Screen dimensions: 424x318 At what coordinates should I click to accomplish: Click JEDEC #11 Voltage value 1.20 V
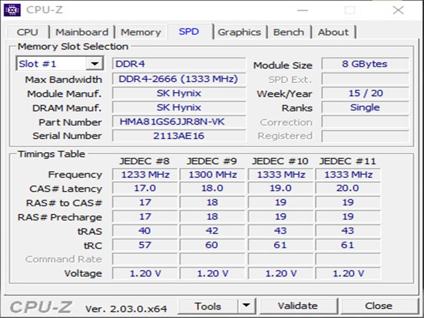(x=348, y=273)
